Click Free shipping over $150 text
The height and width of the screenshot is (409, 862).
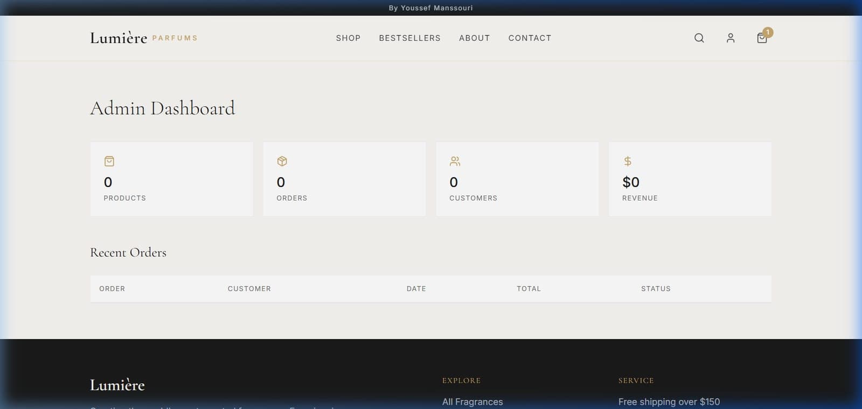click(669, 402)
